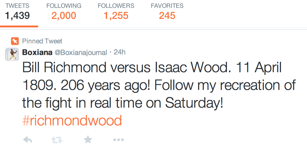Image resolution: width=307 pixels, height=149 pixels.
Task: Open the FOLLOWING tab label
Action: 64,6
